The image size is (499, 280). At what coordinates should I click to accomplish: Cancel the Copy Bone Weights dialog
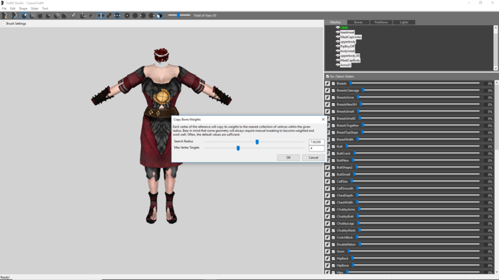313,158
